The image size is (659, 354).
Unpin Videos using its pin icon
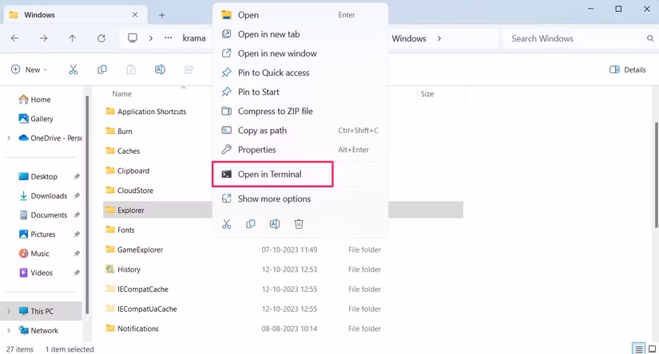click(77, 273)
